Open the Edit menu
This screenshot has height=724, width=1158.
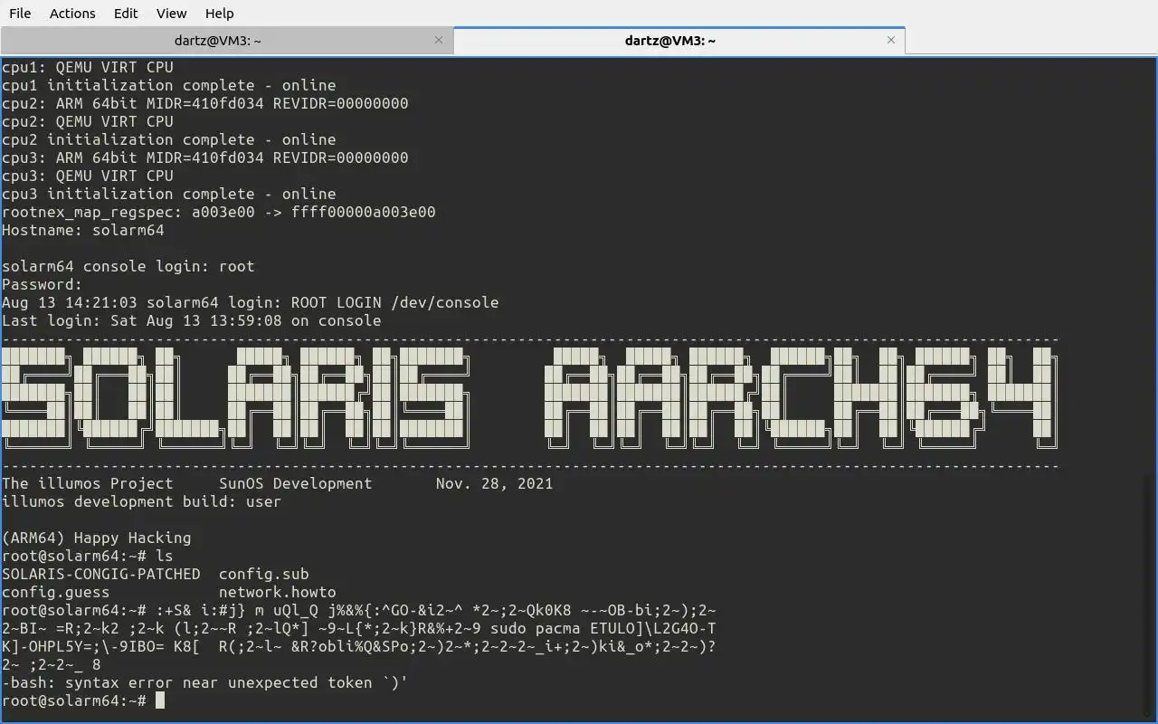pyautogui.click(x=126, y=13)
